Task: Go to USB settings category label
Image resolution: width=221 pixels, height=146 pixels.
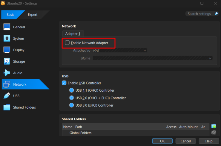Action: coord(16,96)
